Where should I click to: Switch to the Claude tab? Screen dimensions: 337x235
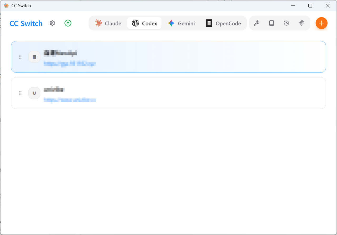[x=108, y=23]
